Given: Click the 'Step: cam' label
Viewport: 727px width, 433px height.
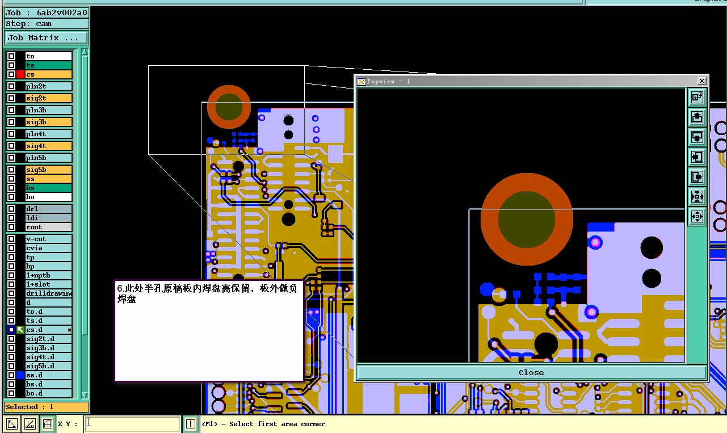Looking at the screenshot, I should 47,24.
